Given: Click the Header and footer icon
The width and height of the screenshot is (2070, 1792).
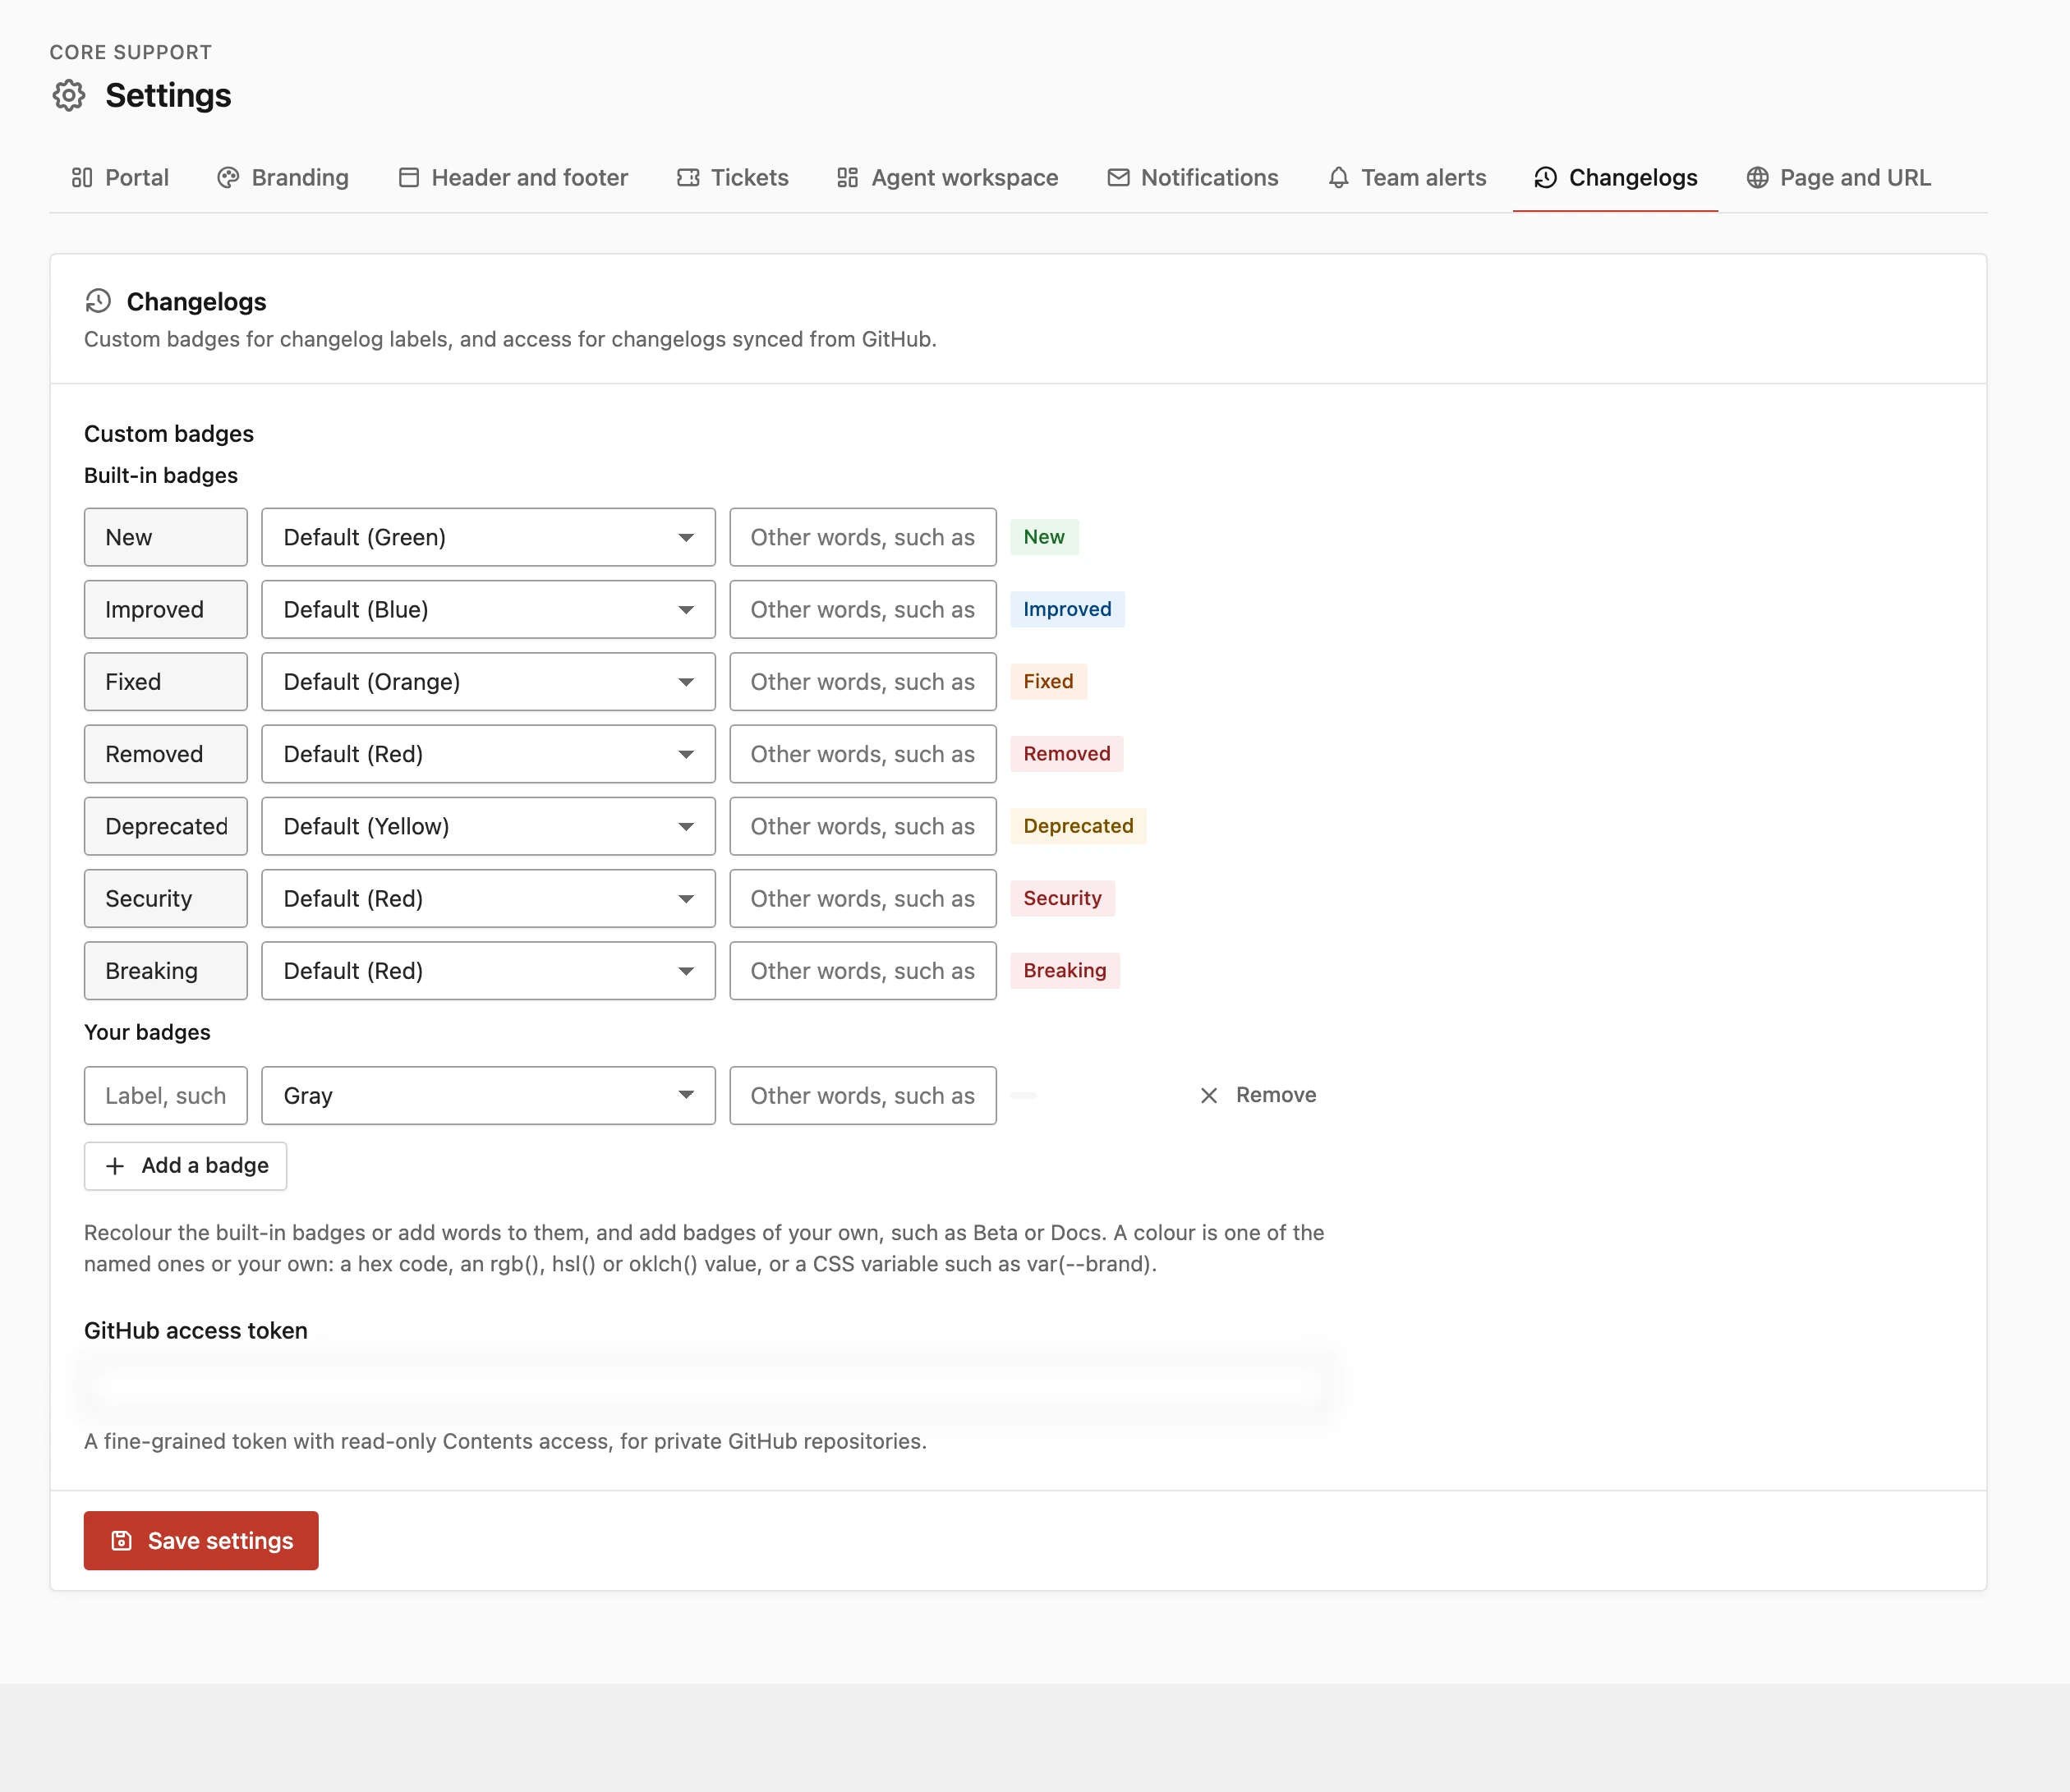Looking at the screenshot, I should pyautogui.click(x=409, y=178).
